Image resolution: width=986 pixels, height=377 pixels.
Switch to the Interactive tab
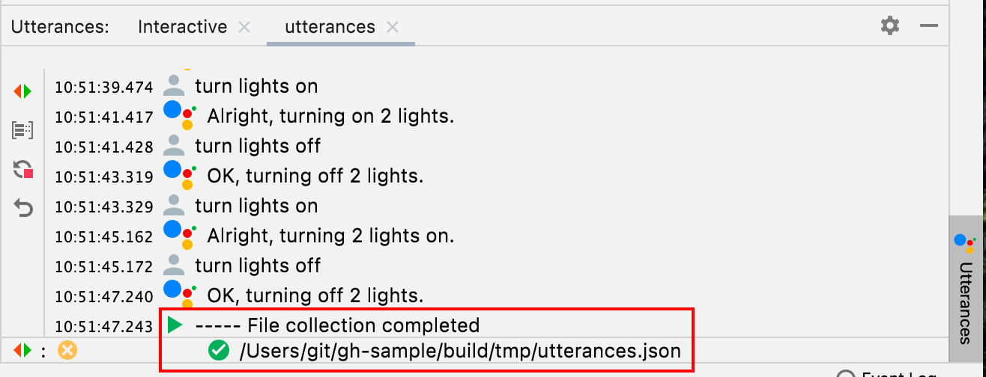pos(182,27)
